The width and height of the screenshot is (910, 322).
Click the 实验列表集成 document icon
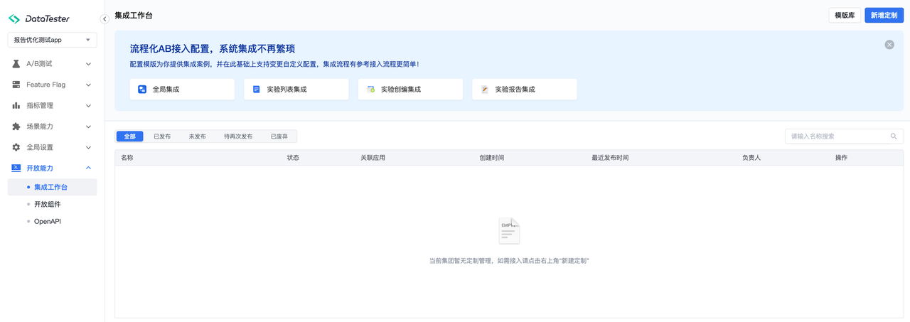(257, 90)
